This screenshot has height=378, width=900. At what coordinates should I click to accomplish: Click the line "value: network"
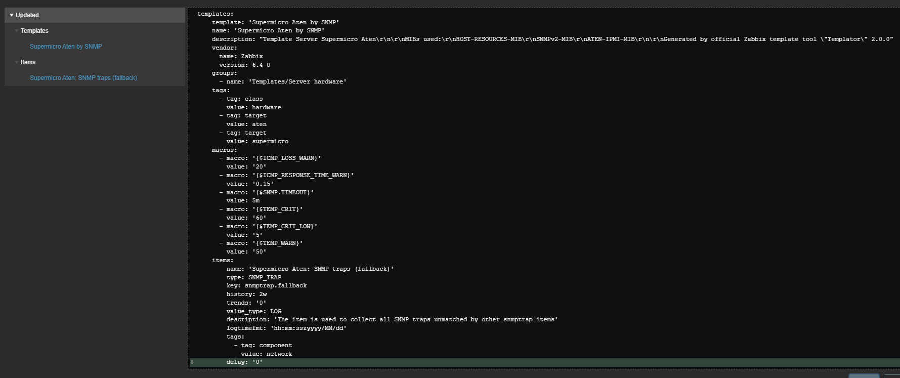pyautogui.click(x=267, y=354)
